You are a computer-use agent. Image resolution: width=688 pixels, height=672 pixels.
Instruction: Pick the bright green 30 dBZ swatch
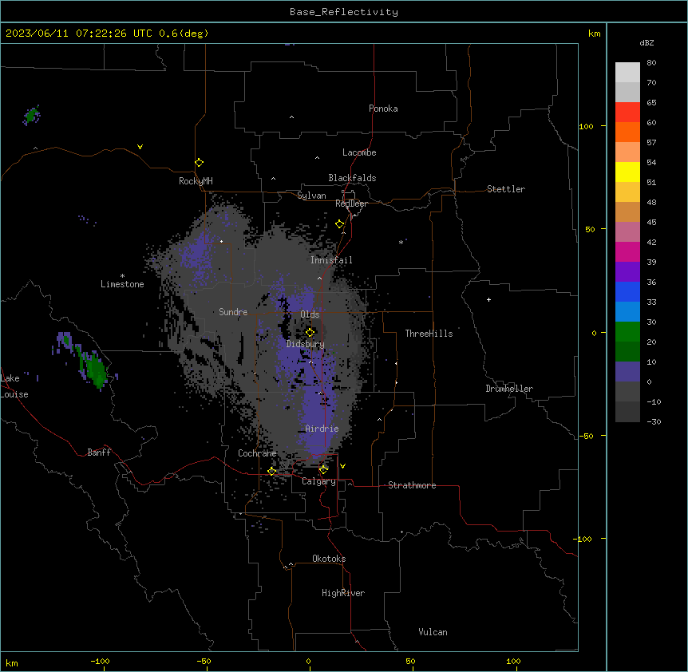point(627,332)
